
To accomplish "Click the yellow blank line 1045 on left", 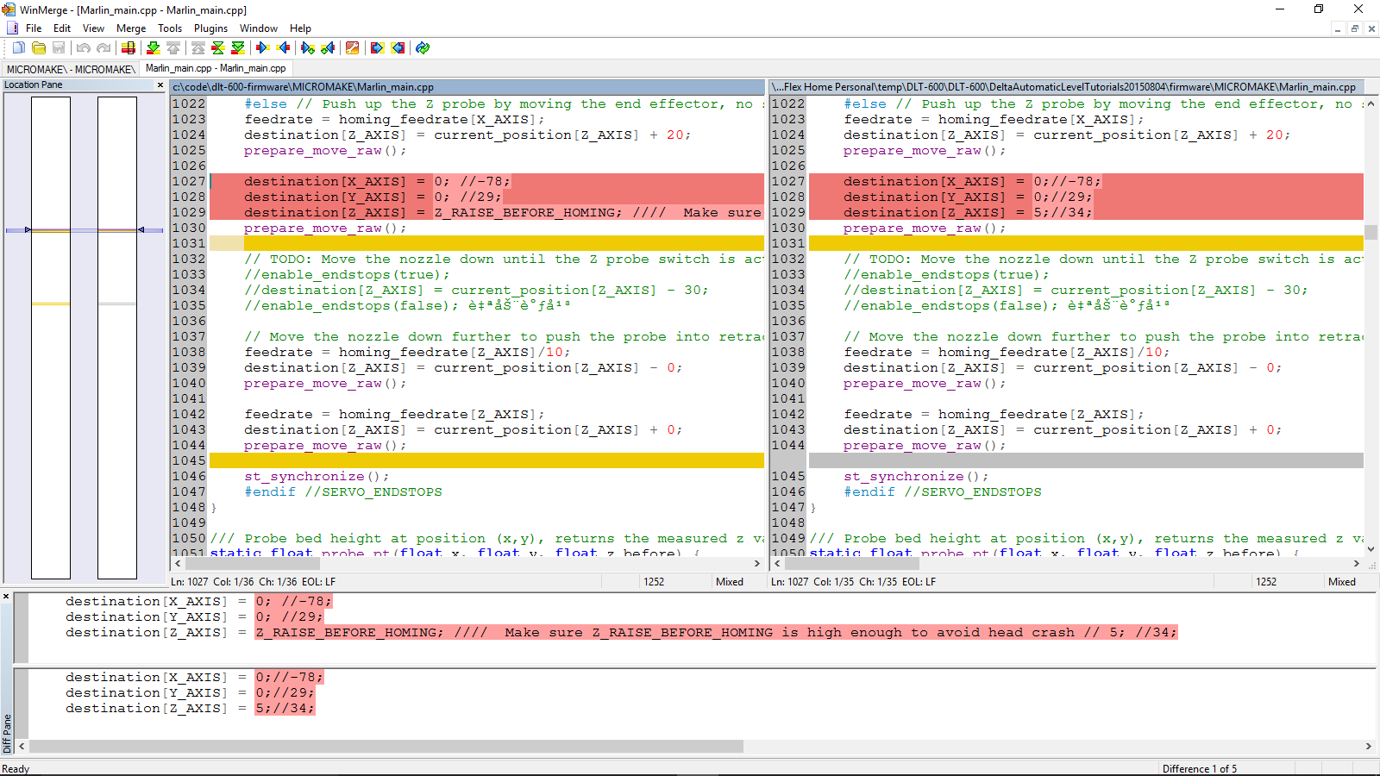I will click(x=486, y=461).
